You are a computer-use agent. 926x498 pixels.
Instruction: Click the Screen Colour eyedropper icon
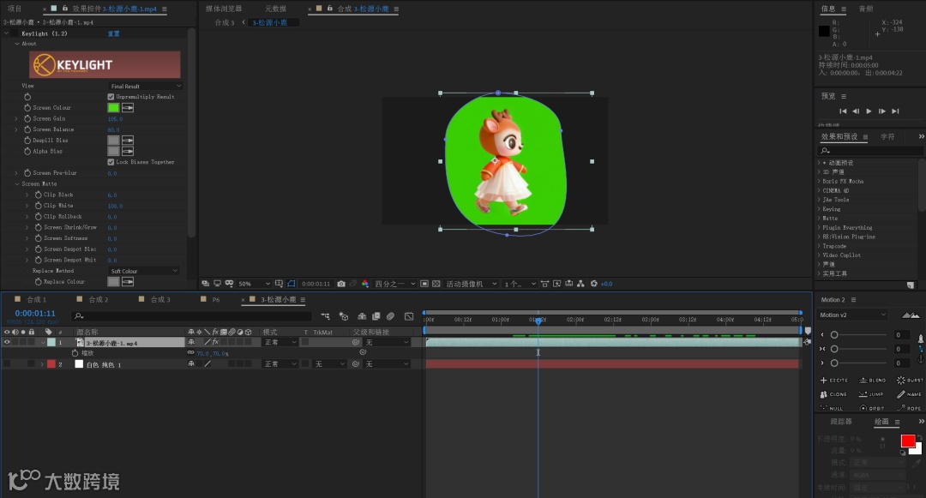tap(128, 108)
